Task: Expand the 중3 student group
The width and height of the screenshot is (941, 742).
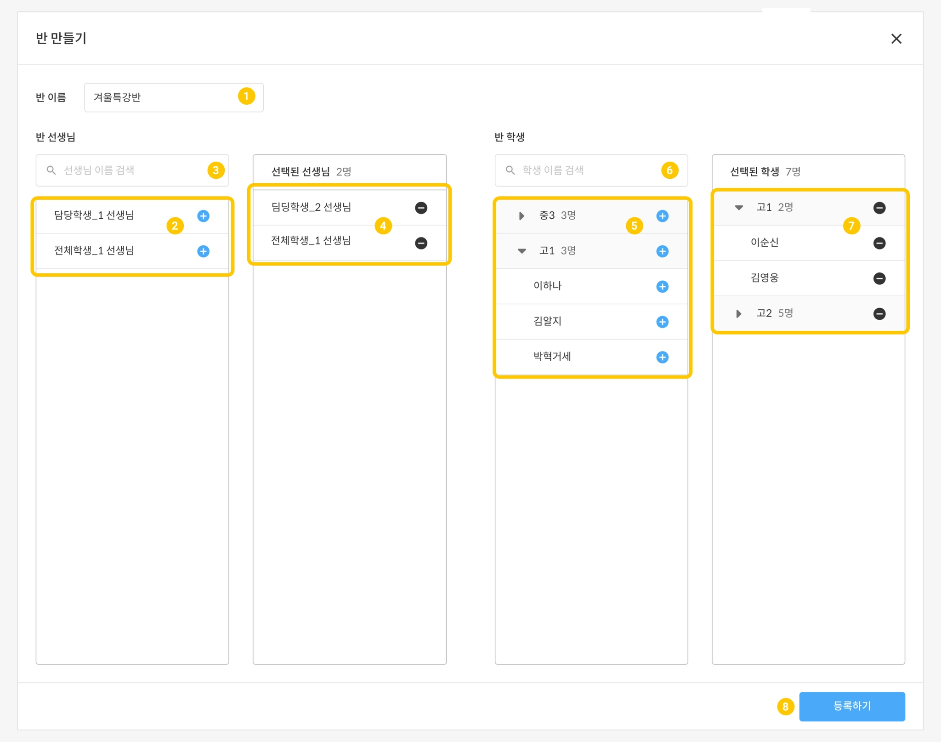Action: [522, 216]
